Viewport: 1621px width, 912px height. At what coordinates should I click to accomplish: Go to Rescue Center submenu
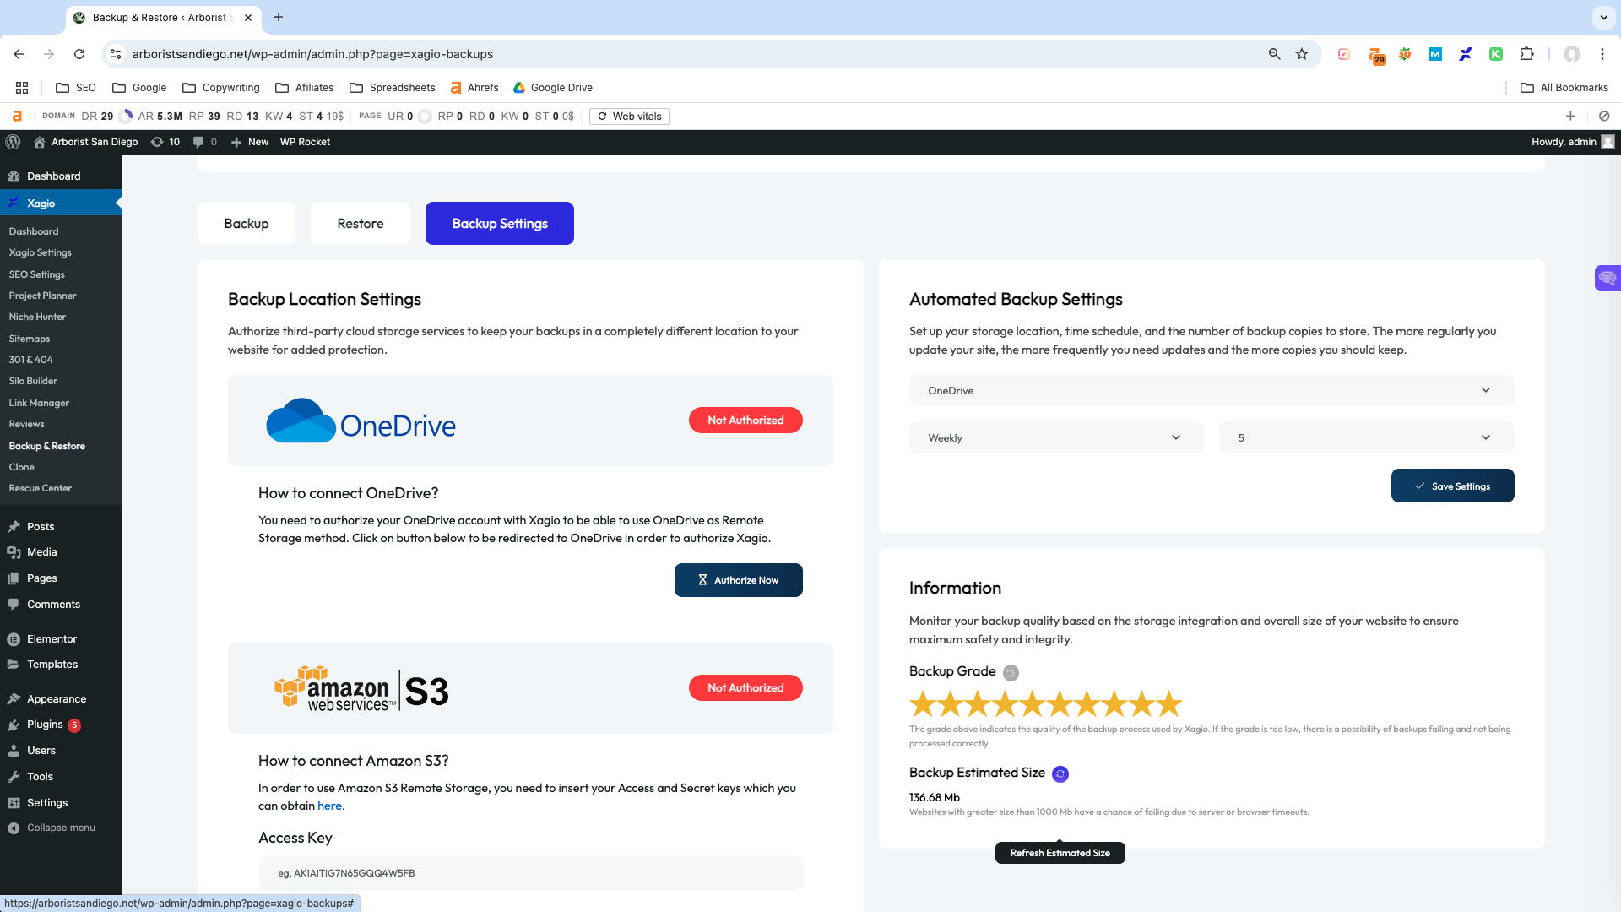pos(41,488)
